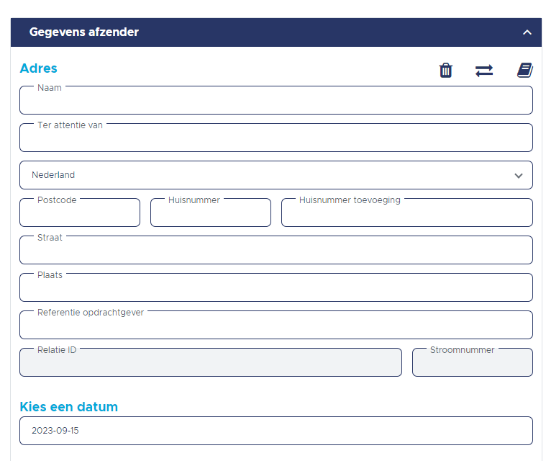Click the Adres heading
The image size is (546, 461).
[x=38, y=68]
